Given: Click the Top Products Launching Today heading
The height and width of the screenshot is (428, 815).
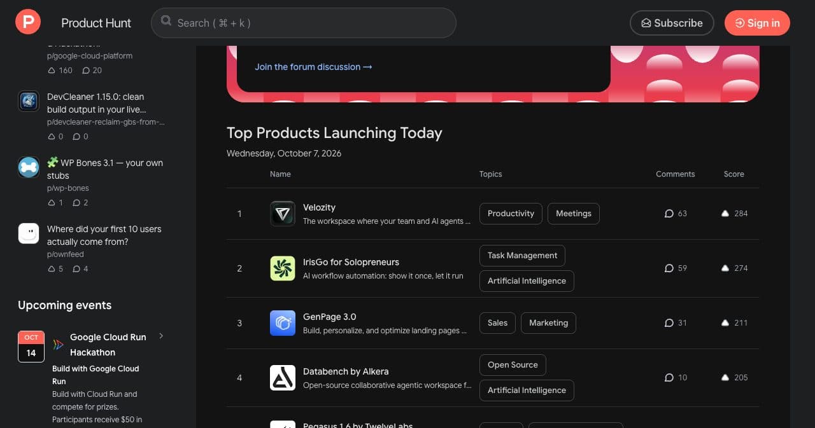Looking at the screenshot, I should coord(334,133).
